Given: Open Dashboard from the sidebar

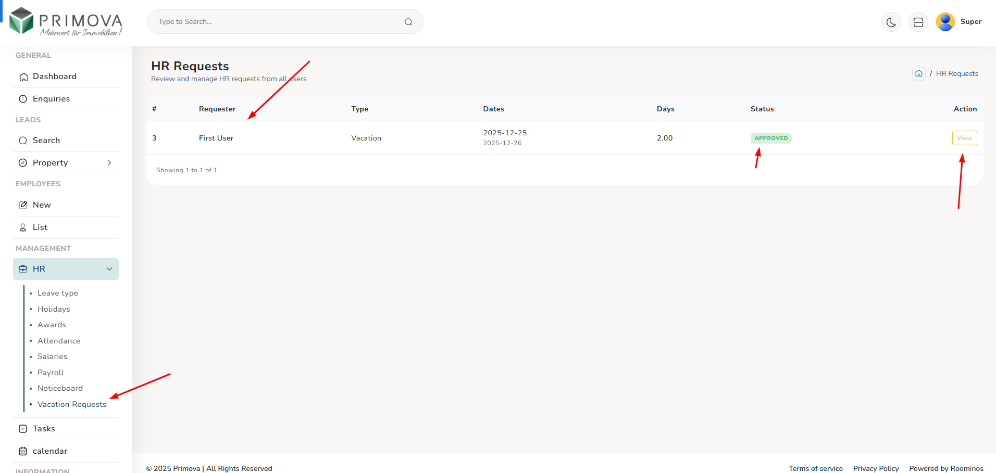Looking at the screenshot, I should click(x=54, y=76).
